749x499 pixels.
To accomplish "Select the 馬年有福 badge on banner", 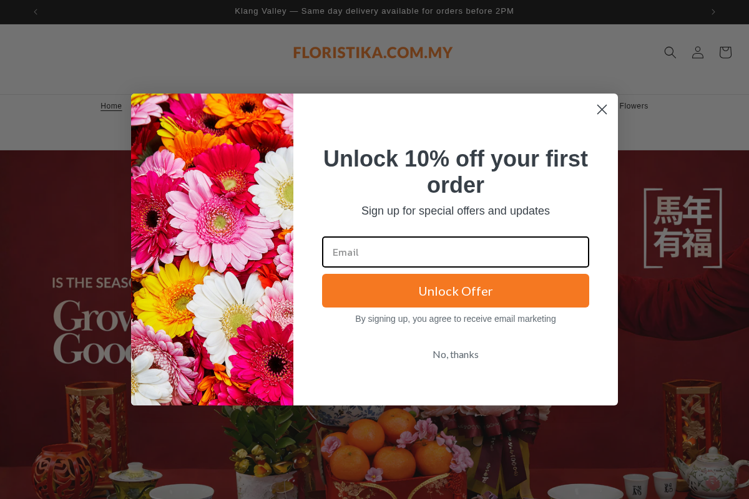I will pos(682,228).
